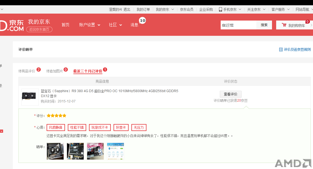This screenshot has width=313, height=169.
Task: Click the 评价晒单 heading
Action: coord(26,49)
